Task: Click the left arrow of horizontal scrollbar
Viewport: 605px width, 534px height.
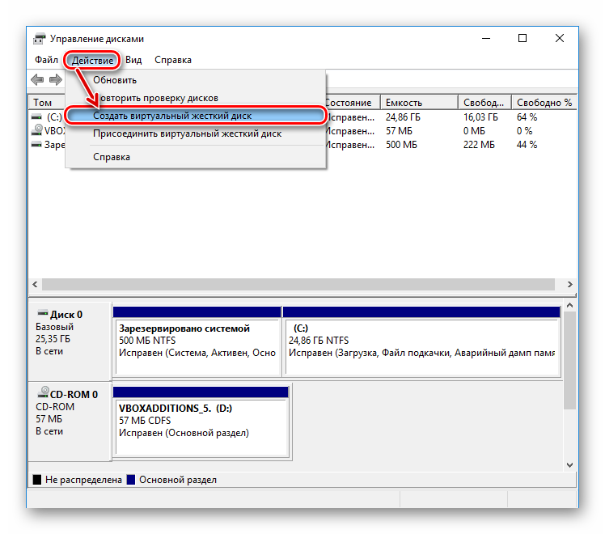Action: (x=35, y=284)
